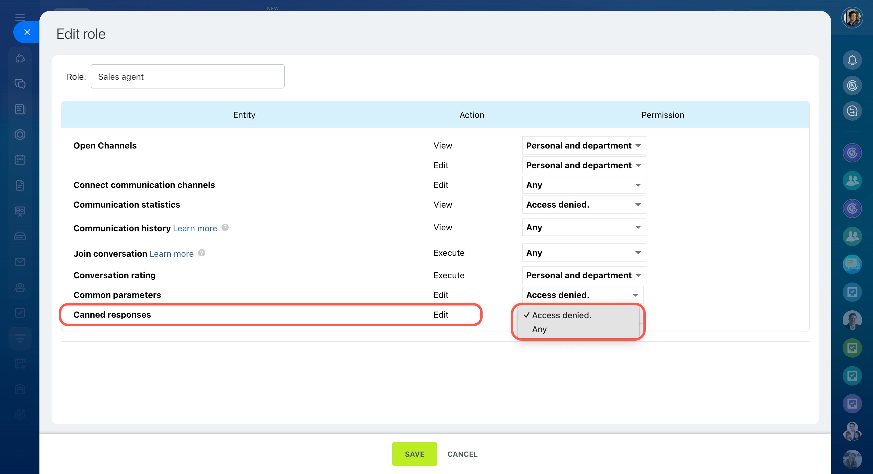Click the hamburger menu icon
The height and width of the screenshot is (474, 873).
click(x=20, y=18)
